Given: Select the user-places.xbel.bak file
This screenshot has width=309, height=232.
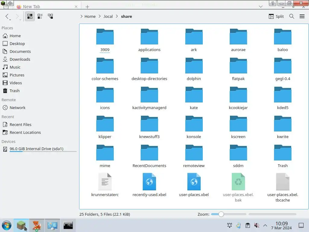Looking at the screenshot, I should (238, 187).
